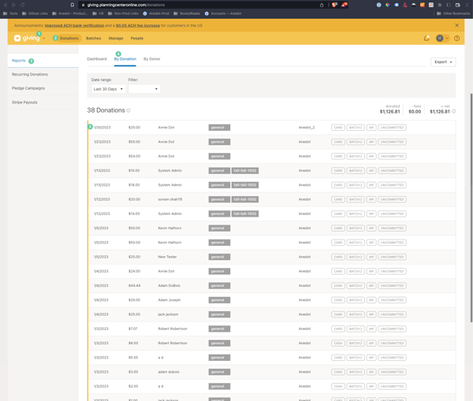Open the help question-mark icon
This screenshot has width=473, height=401.
tap(456, 39)
